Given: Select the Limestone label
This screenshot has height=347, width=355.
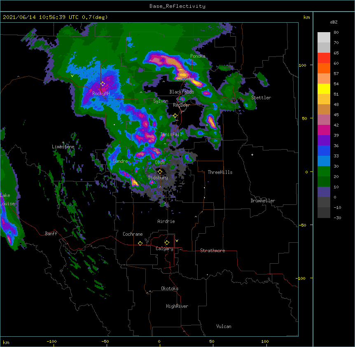Looking at the screenshot, I should 63,147.
